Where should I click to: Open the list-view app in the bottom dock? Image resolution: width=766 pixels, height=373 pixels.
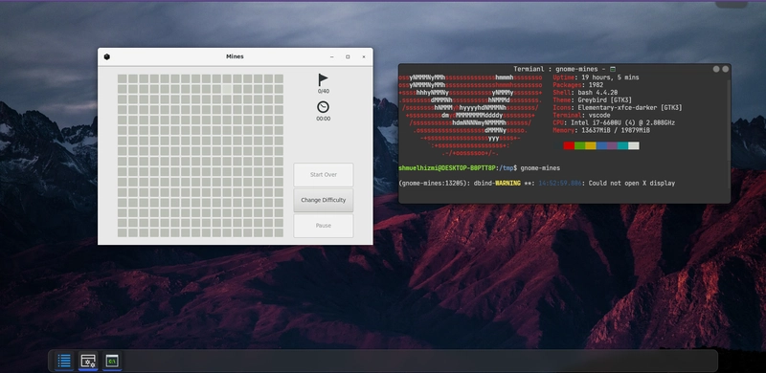(x=64, y=361)
